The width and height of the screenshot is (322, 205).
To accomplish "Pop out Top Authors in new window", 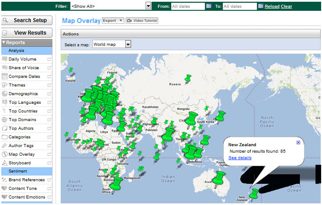I will [49, 128].
